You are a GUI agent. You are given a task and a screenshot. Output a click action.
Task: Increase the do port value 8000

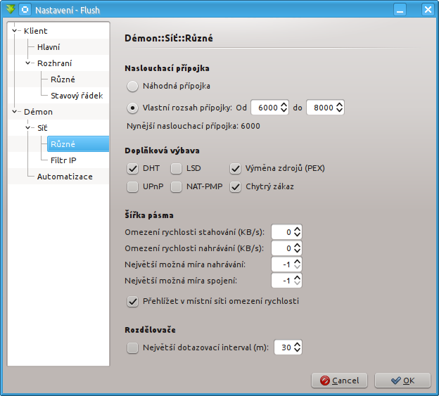point(339,104)
